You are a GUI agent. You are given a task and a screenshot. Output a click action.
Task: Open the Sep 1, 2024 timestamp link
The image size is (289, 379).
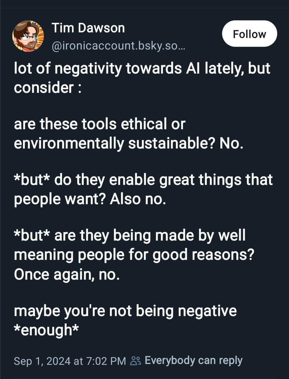click(70, 361)
